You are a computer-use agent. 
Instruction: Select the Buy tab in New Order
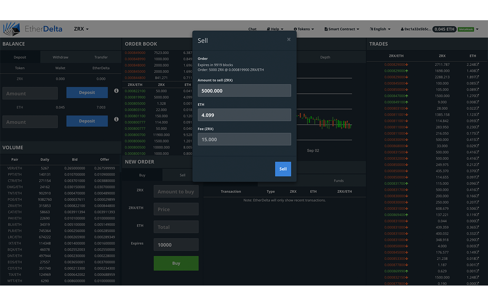tap(142, 175)
